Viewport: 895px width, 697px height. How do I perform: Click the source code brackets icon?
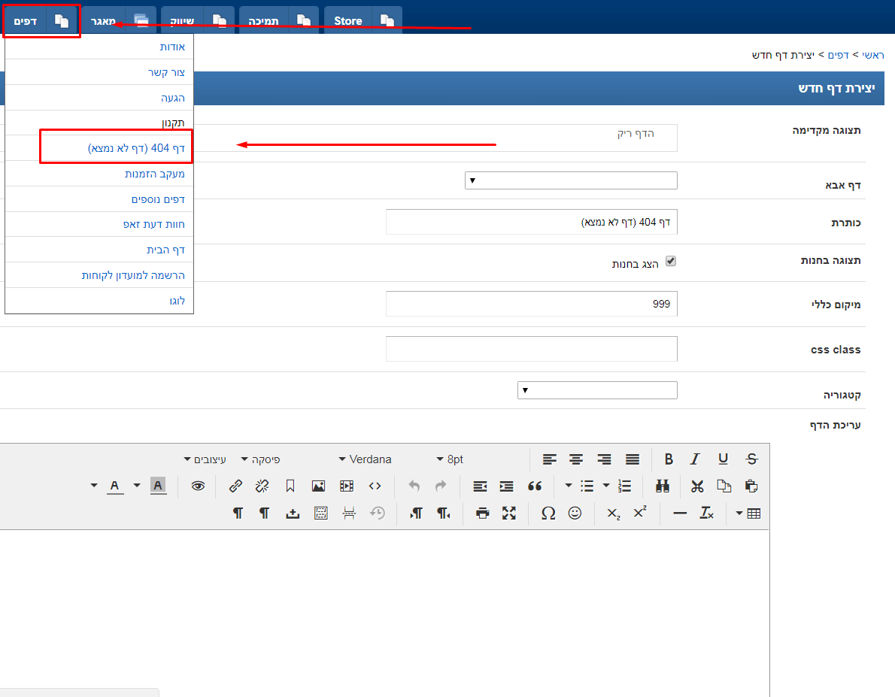(x=375, y=486)
